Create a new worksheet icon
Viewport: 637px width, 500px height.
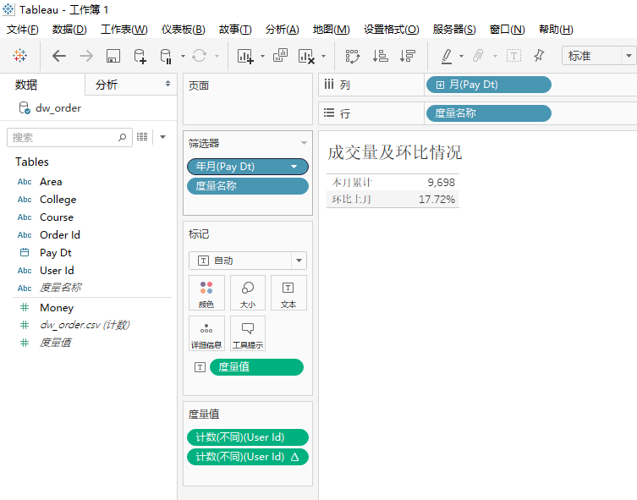point(245,56)
